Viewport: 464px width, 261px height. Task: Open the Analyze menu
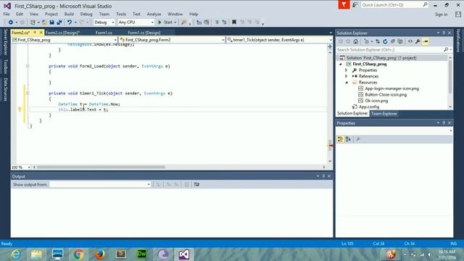pyautogui.click(x=154, y=14)
